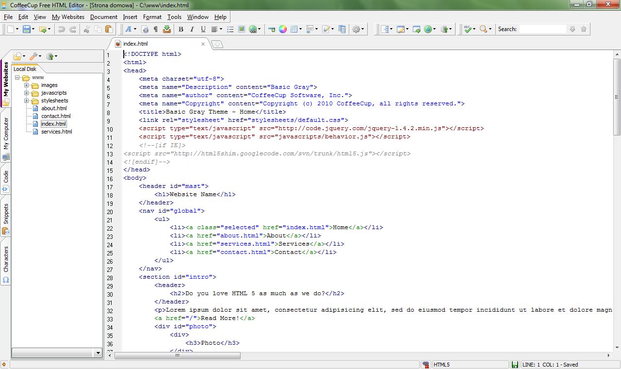Save the current file with disk icon
This screenshot has height=369, width=621.
click(x=27, y=29)
